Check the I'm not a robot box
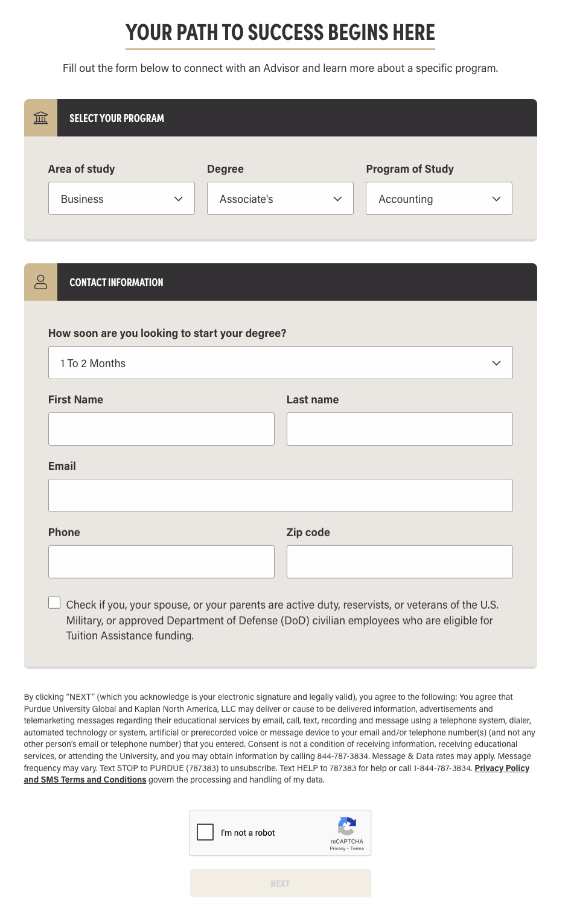Viewport: 574px width, 913px height. (x=205, y=832)
